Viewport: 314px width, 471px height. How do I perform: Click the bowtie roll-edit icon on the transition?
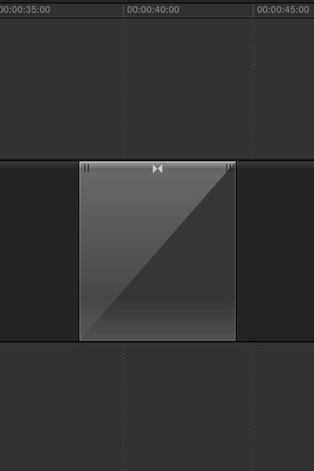coord(158,169)
